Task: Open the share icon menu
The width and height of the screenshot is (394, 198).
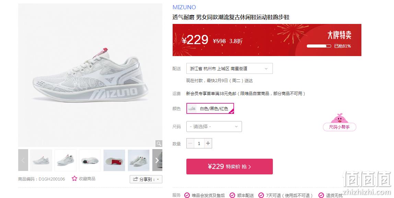Action: point(136,179)
